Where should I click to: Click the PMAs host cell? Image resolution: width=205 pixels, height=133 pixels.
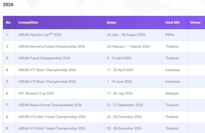(x=170, y=35)
